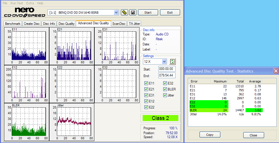Close the Statistics dialog with red X
This screenshot has width=279, height=143.
pos(276,71)
